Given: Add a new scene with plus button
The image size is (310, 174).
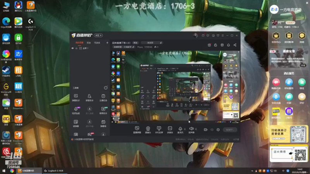Looking at the screenshot, I should pos(107,43).
